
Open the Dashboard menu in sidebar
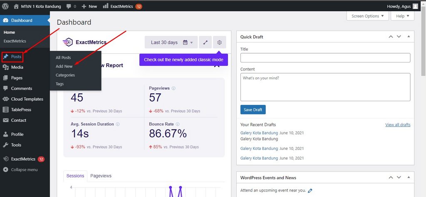[x=25, y=20]
